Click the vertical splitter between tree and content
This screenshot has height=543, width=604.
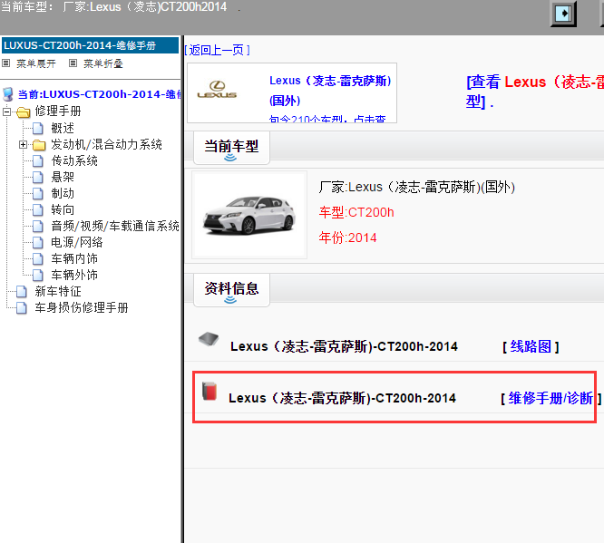pyautogui.click(x=182, y=289)
